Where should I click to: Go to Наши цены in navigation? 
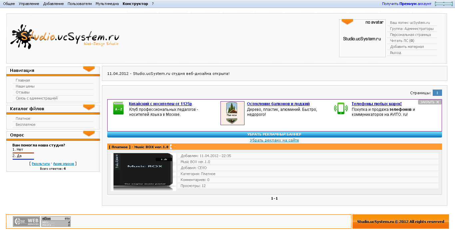(x=25, y=86)
